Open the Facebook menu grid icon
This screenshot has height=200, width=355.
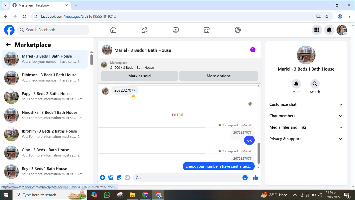[317, 30]
